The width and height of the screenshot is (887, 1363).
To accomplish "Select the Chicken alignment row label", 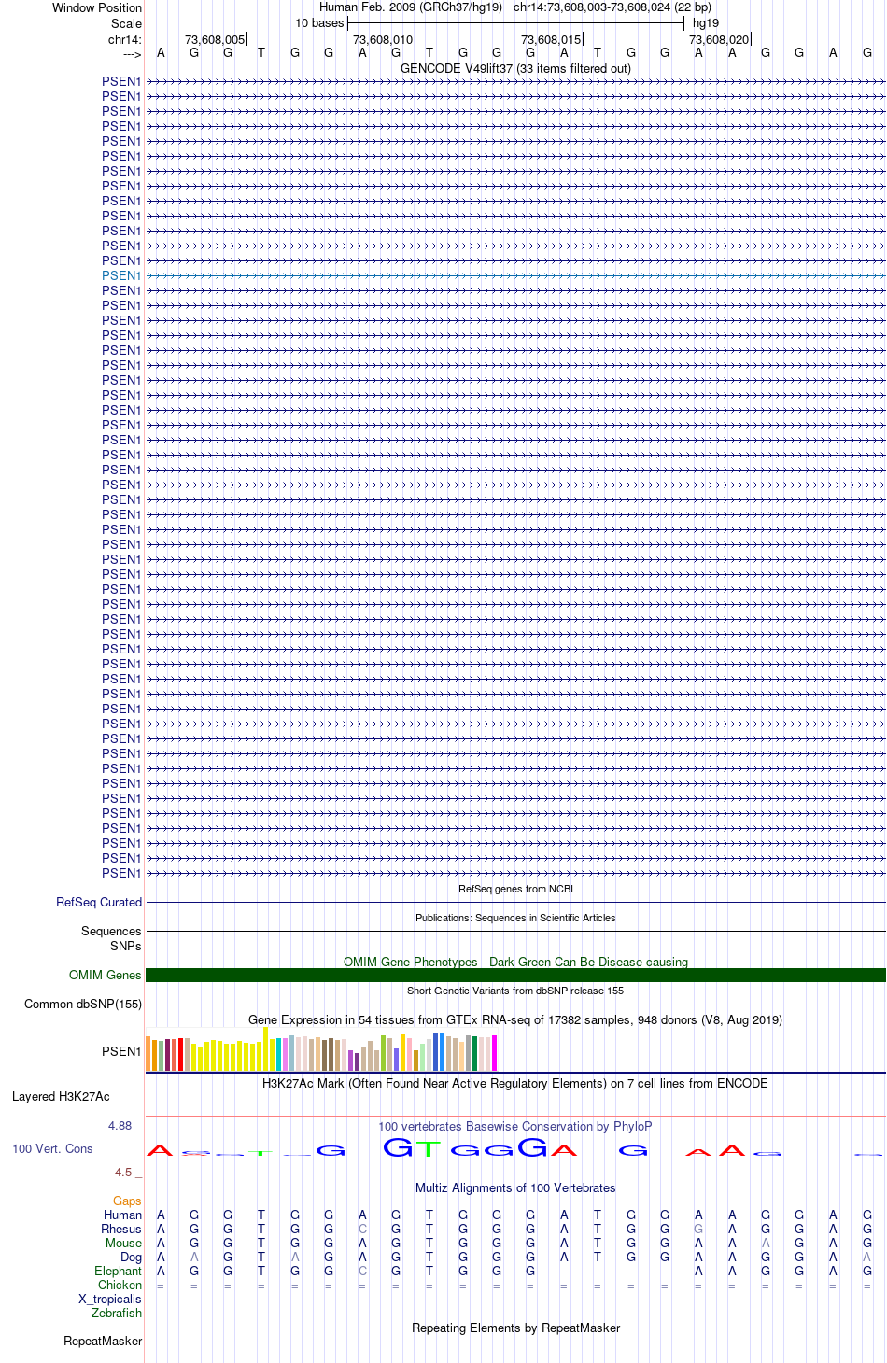I will 120,1285.
